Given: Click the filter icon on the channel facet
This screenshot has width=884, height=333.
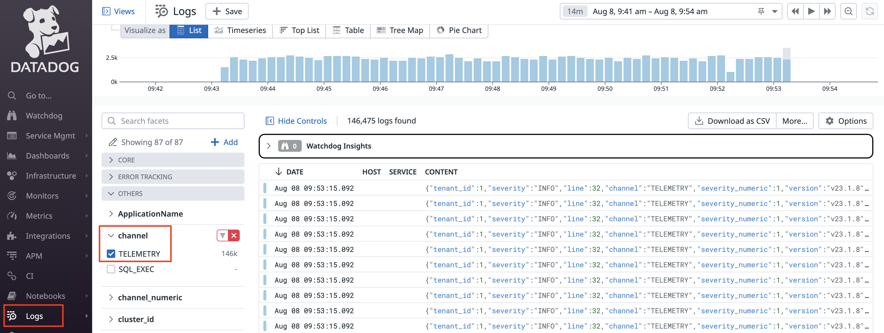Looking at the screenshot, I should 222,235.
